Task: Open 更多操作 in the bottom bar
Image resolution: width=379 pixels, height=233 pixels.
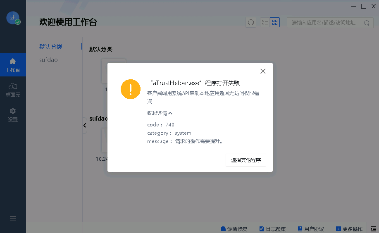Action: pos(349,229)
